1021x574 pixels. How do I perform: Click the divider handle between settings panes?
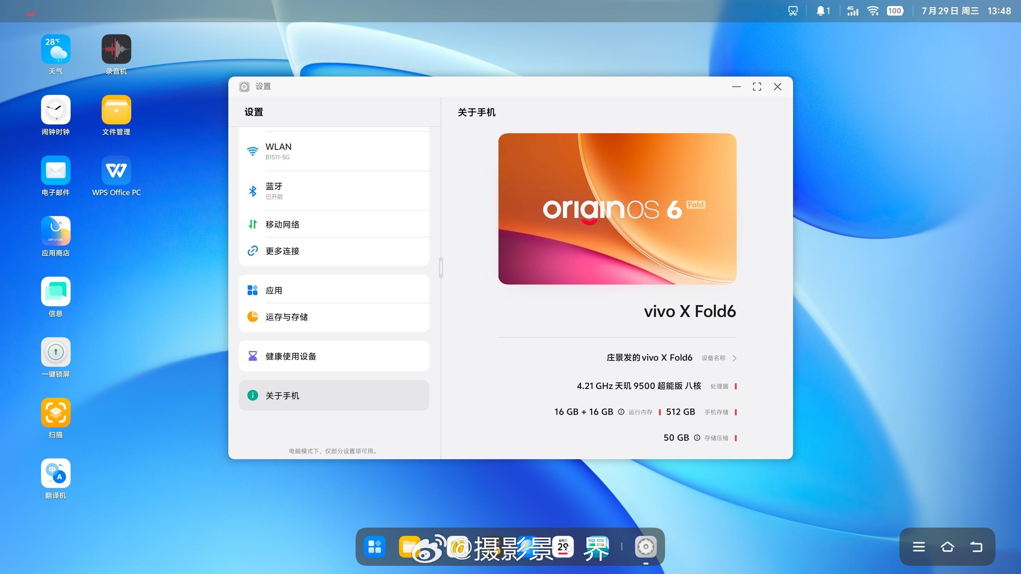tap(441, 268)
